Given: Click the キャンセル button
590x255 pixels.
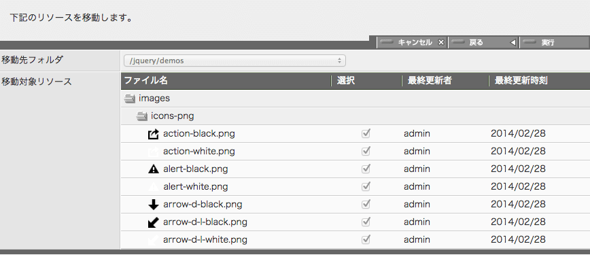Looking at the screenshot, I should point(412,43).
